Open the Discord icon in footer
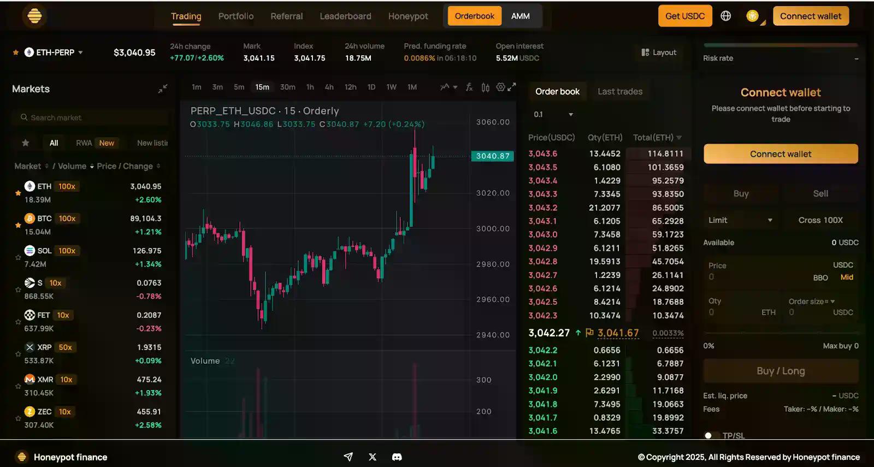Screen dimensions: 874x467 point(397,457)
